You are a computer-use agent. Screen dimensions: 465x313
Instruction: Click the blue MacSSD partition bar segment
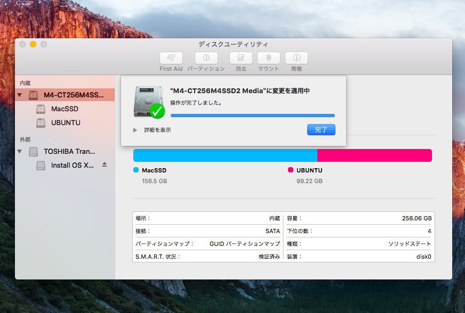point(225,155)
